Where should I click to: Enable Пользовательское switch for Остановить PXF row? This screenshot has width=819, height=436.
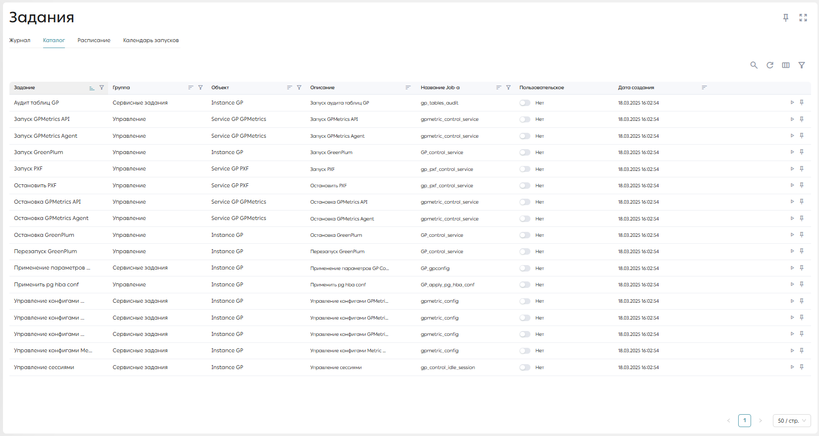[525, 186]
